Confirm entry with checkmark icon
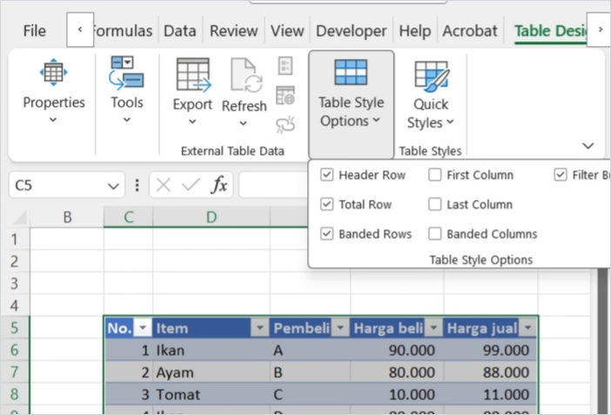Viewport: 611px width, 415px height. pos(191,184)
